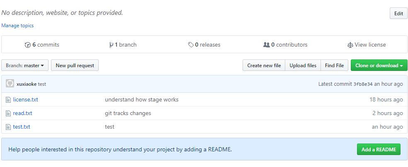Click the green Add a README button
The width and height of the screenshot is (408, 167).
(x=379, y=149)
